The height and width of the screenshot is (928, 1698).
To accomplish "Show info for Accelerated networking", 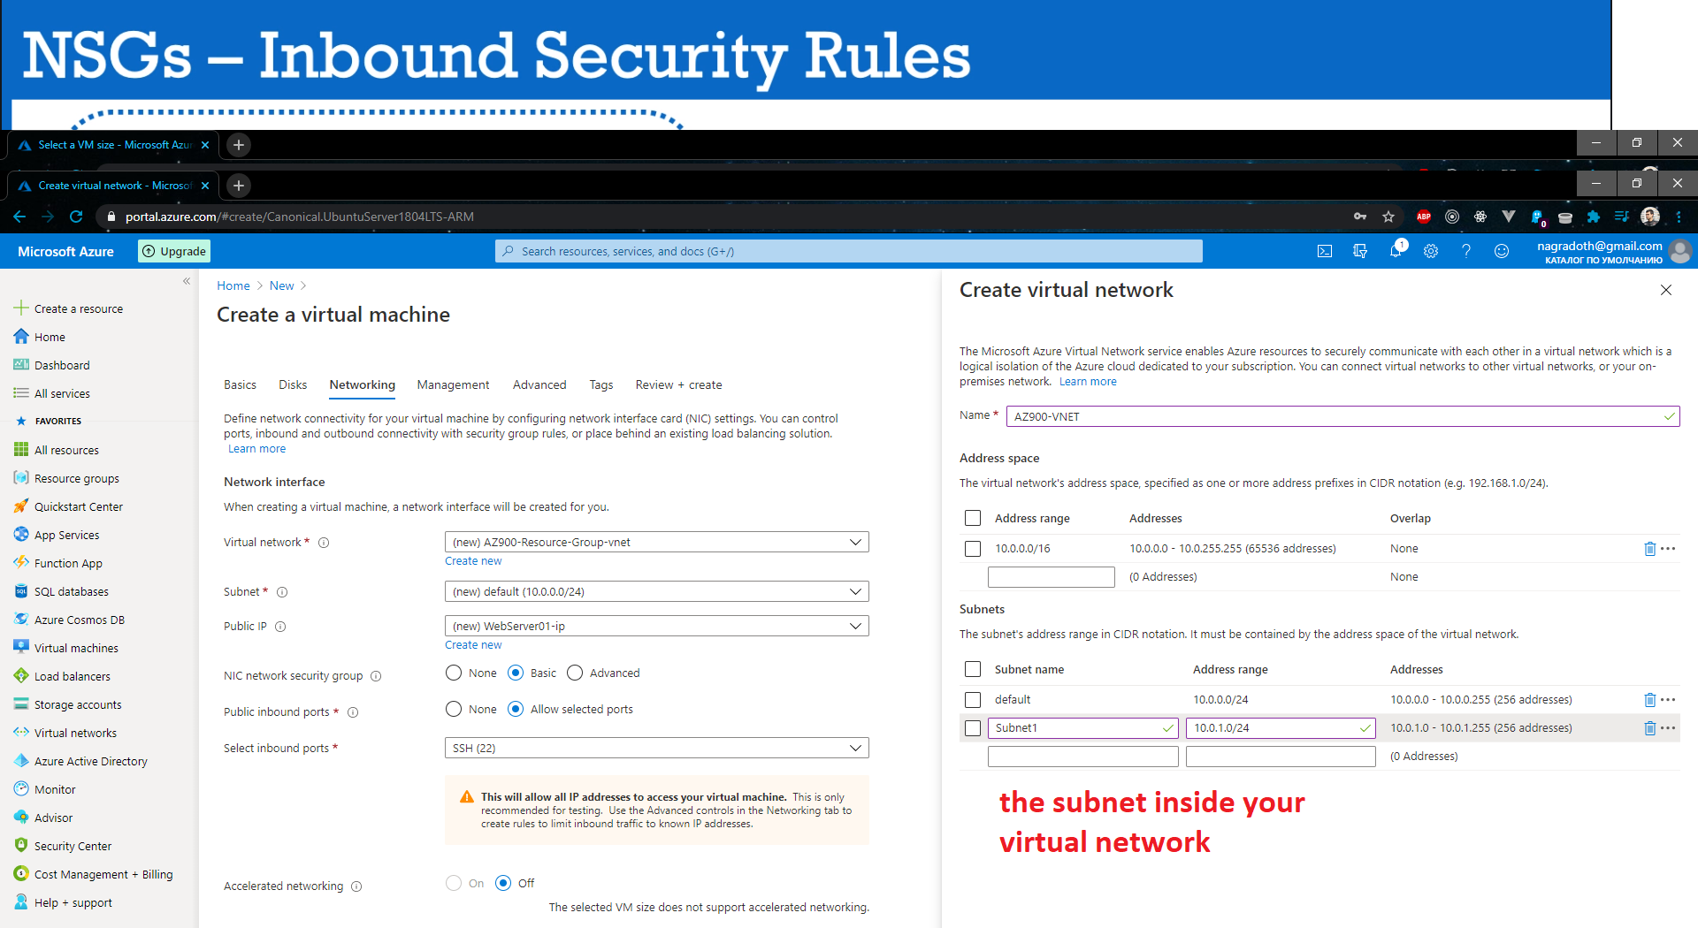I will pyautogui.click(x=356, y=886).
